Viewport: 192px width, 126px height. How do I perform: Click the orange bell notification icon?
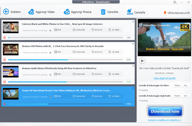pyautogui.click(x=165, y=12)
